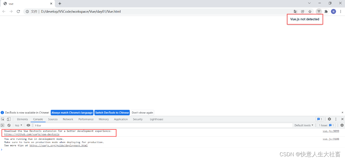The image size is (345, 160).
Task: Click the DevTools info icon in the language banner
Action: (x=2, y=112)
